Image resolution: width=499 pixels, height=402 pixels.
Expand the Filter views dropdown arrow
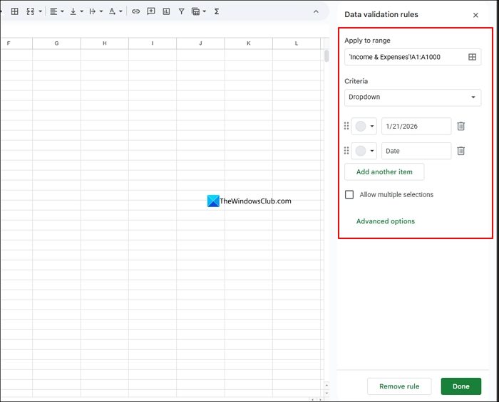(x=205, y=11)
